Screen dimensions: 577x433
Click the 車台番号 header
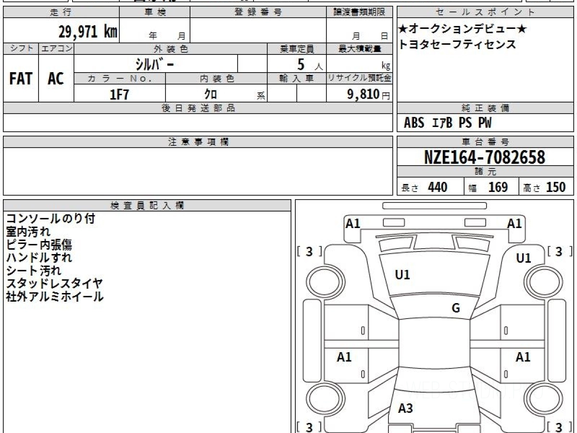[486, 142]
